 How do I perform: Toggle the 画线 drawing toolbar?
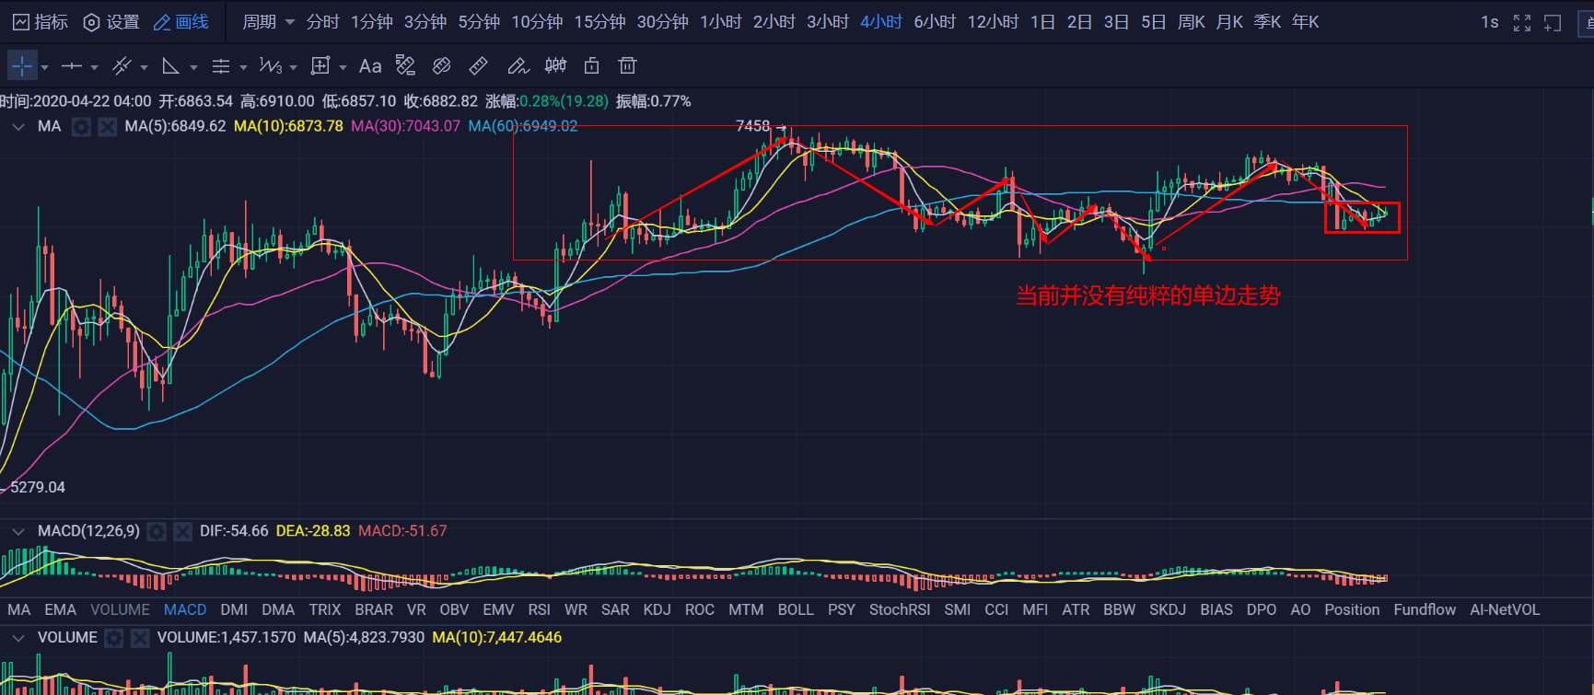click(x=181, y=22)
